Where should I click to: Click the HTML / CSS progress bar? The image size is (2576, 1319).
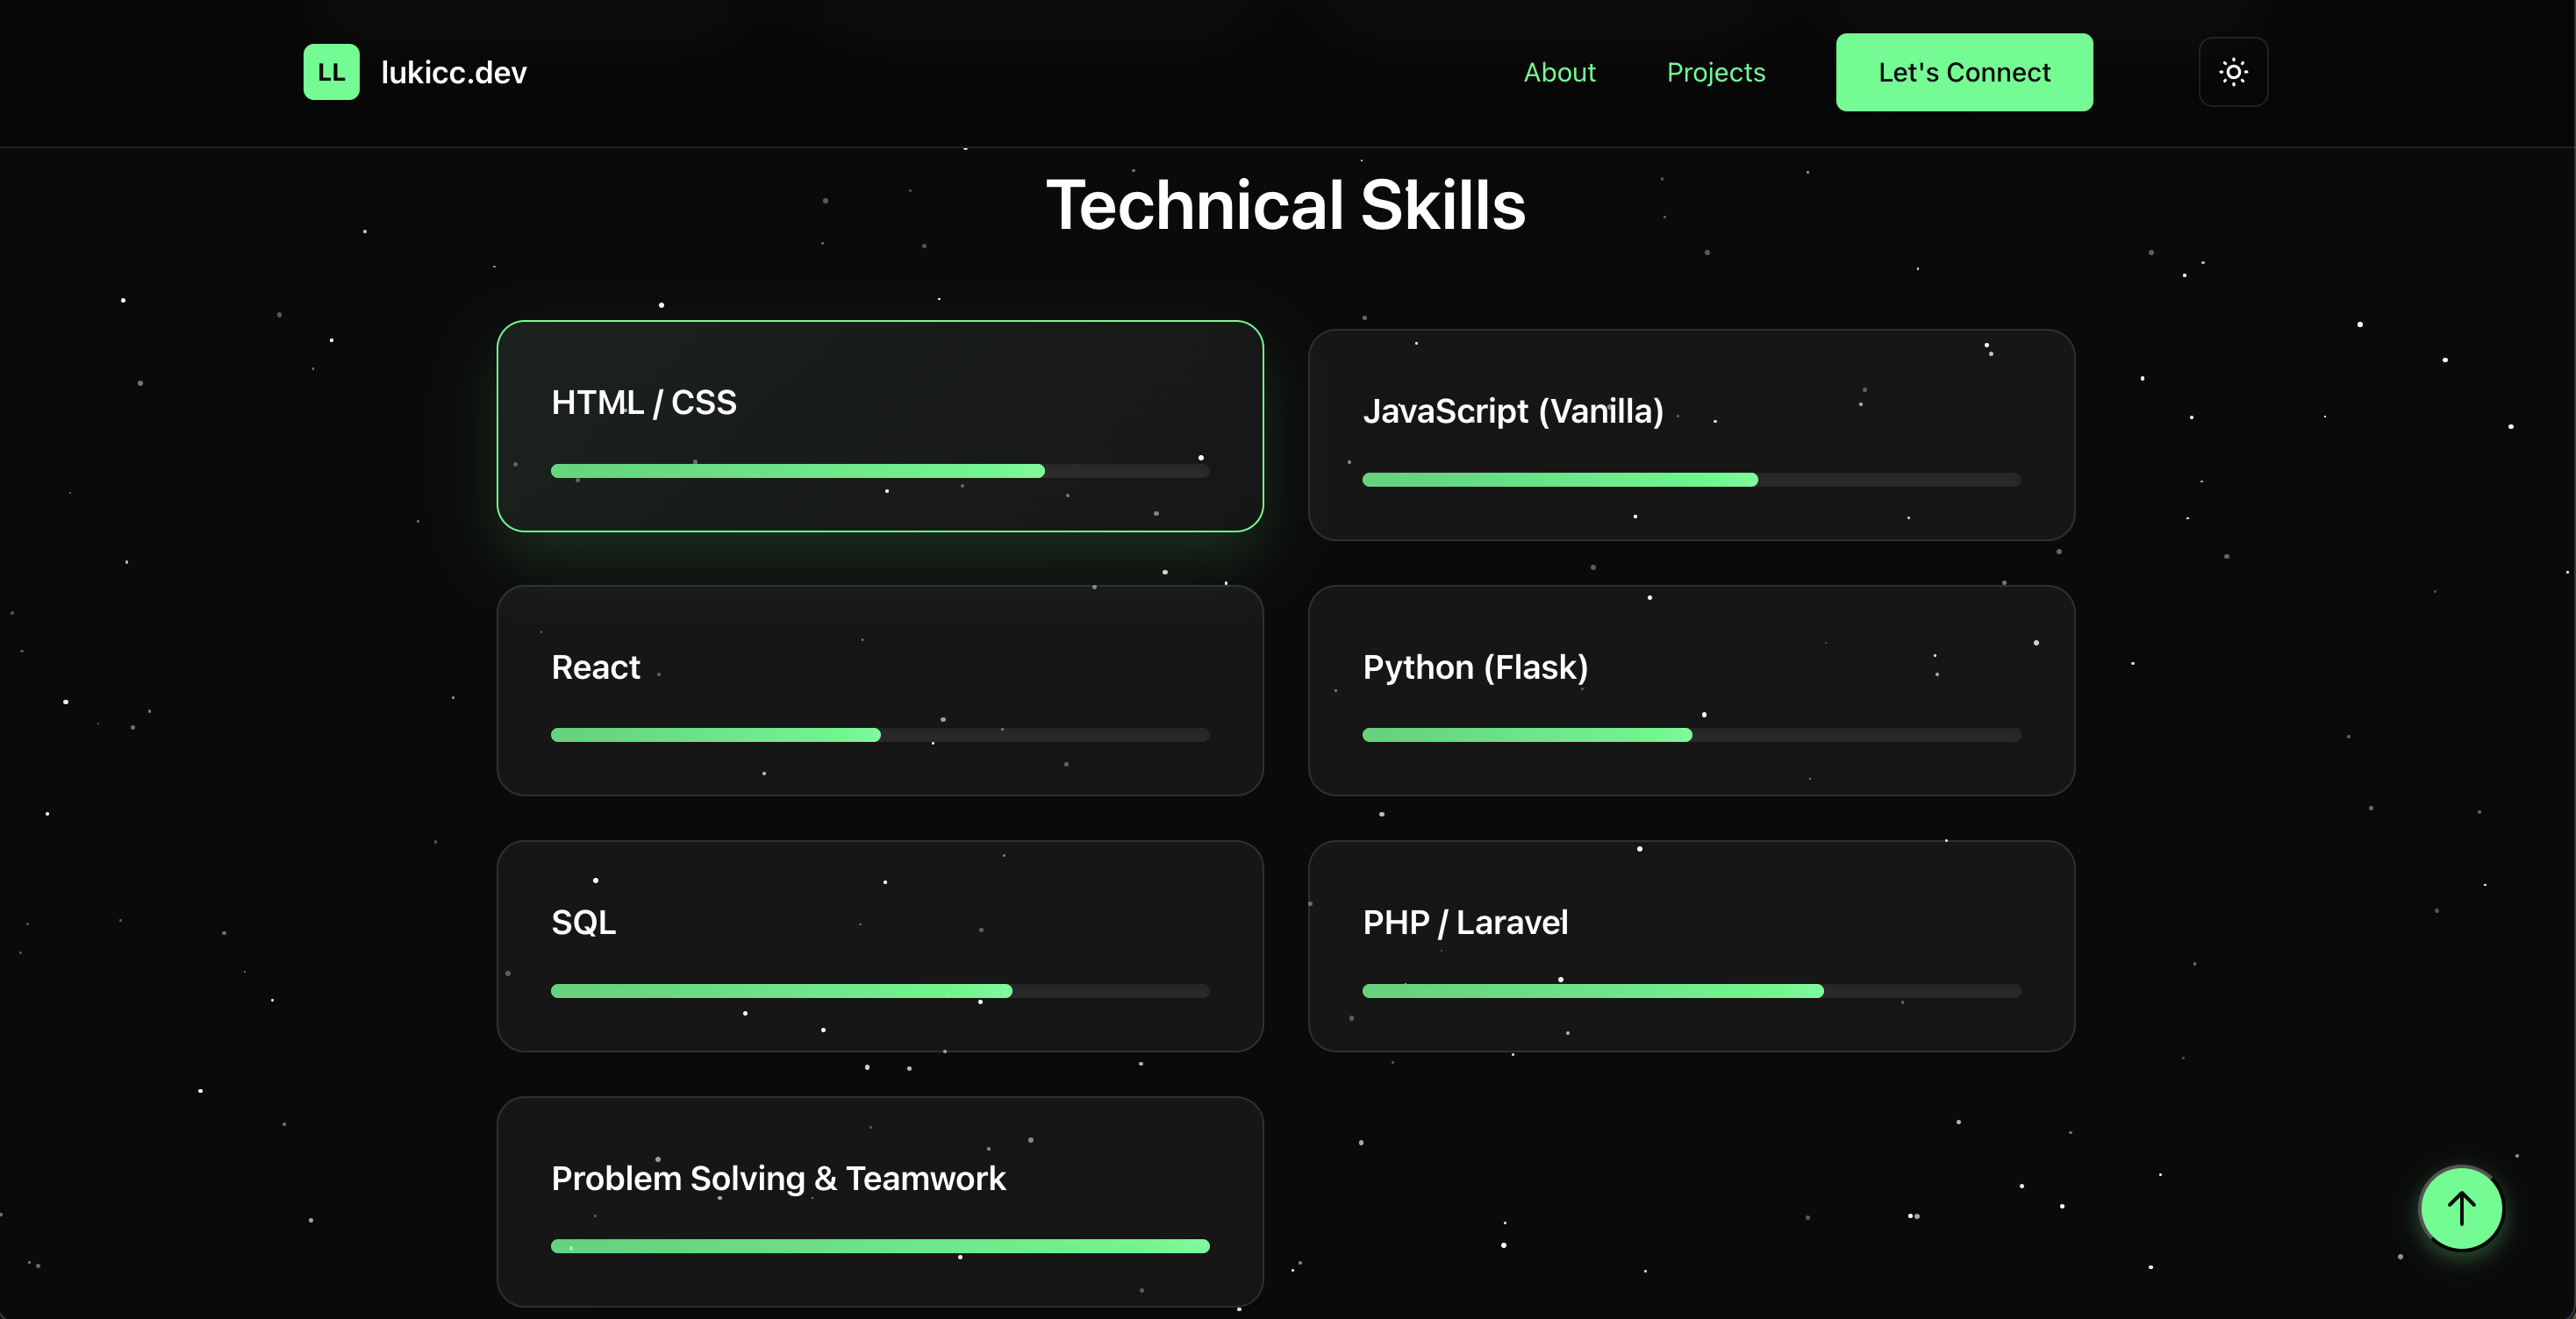pos(879,471)
